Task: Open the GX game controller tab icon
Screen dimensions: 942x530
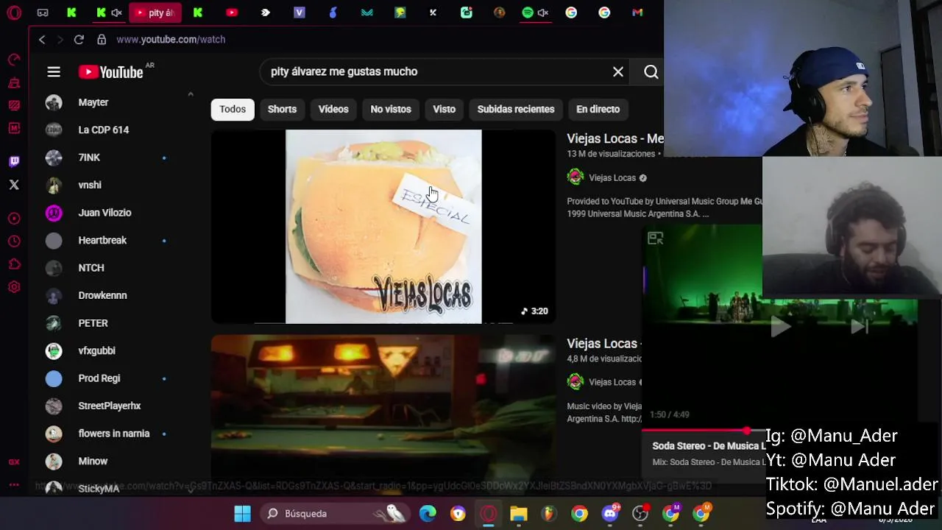Action: (x=43, y=13)
